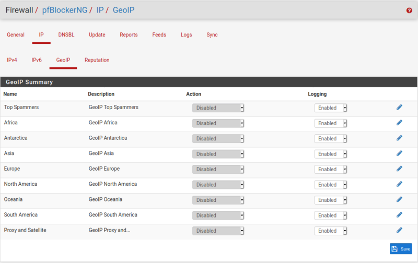Open the Reputation sub-tab
Viewport: 418px width, 263px height.
click(97, 60)
